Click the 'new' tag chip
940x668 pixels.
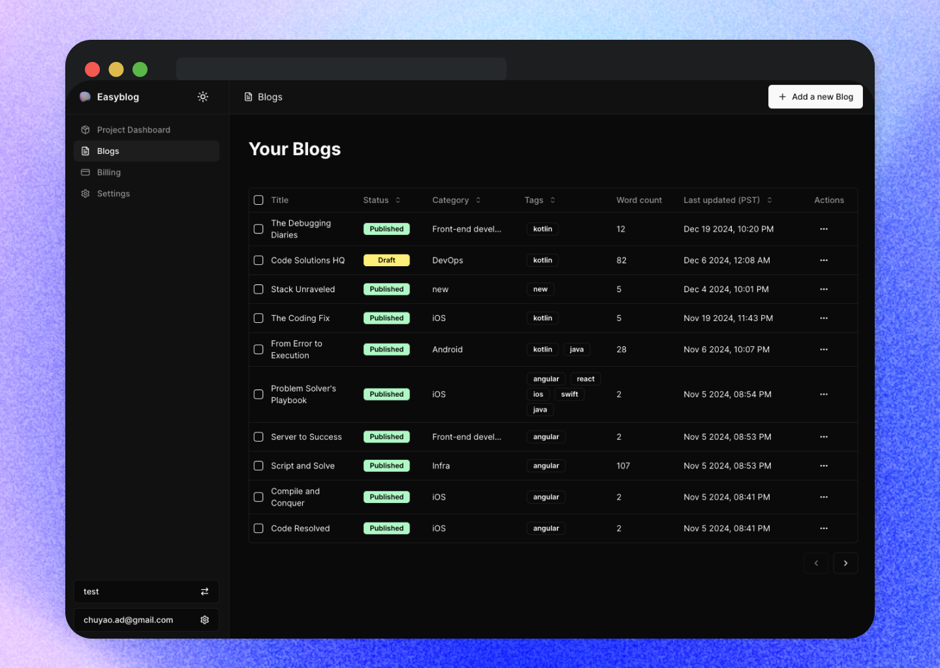(x=540, y=289)
